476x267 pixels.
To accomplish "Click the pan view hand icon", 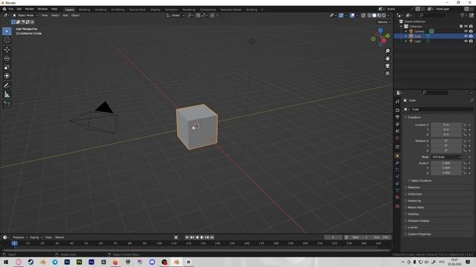I will click(387, 59).
